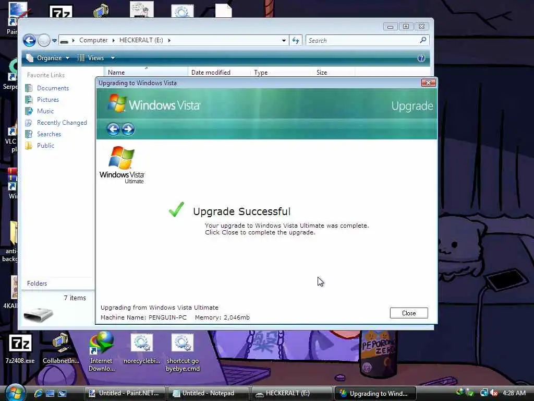Click the network tray icon
The image size is (534, 401).
pyautogui.click(x=484, y=393)
